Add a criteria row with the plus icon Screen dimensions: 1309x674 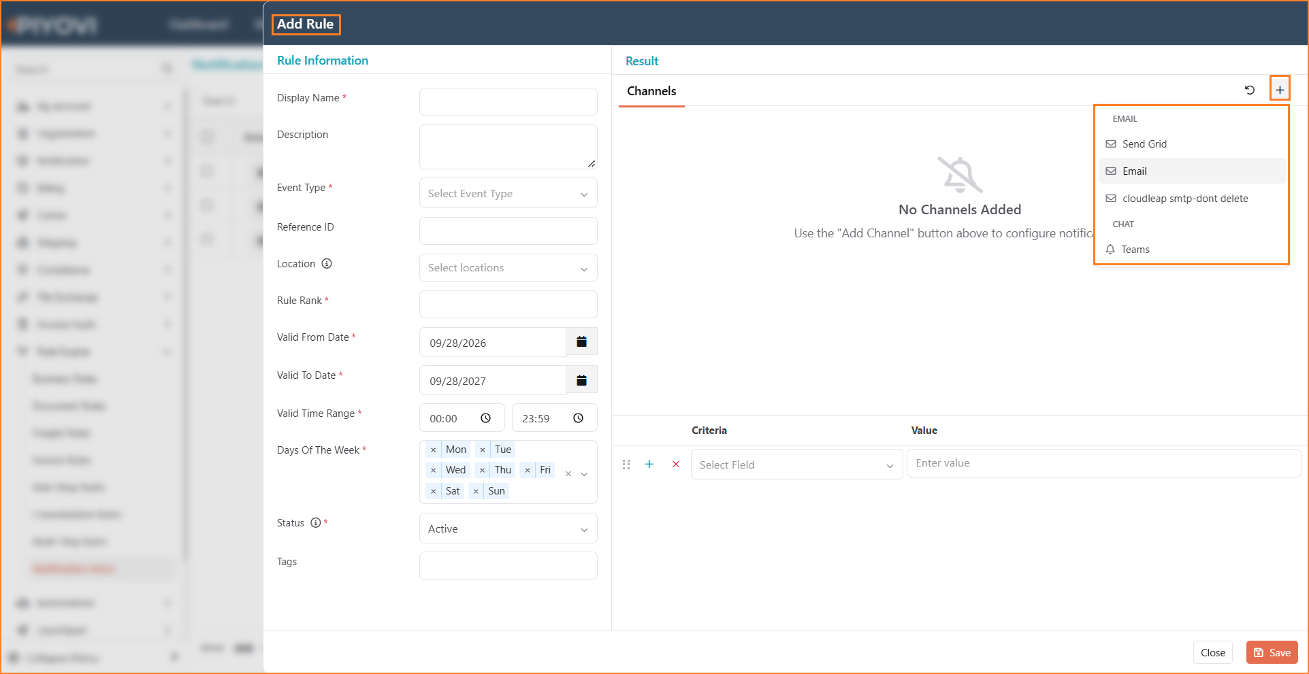coord(649,464)
